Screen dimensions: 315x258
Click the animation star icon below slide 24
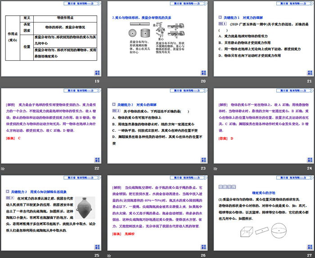click(x=215, y=168)
